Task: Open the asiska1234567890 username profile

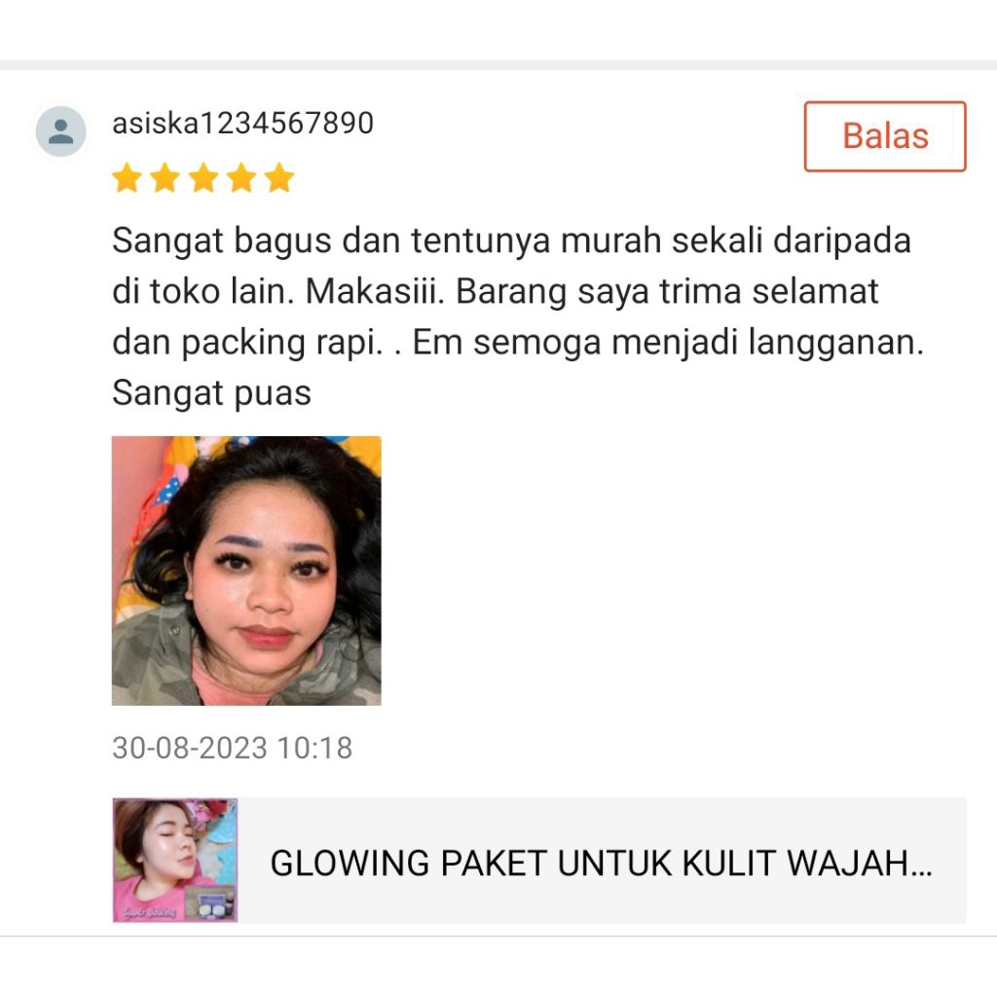Action: (x=242, y=123)
